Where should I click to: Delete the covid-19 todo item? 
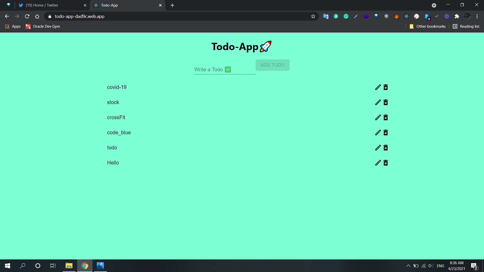pyautogui.click(x=386, y=87)
